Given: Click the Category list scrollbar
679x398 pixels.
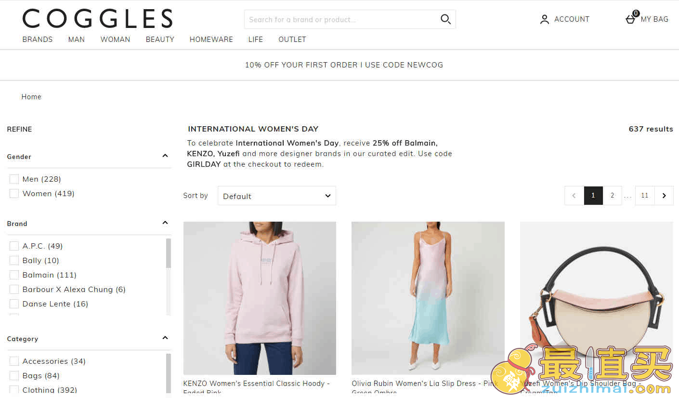Looking at the screenshot, I should click(169, 373).
